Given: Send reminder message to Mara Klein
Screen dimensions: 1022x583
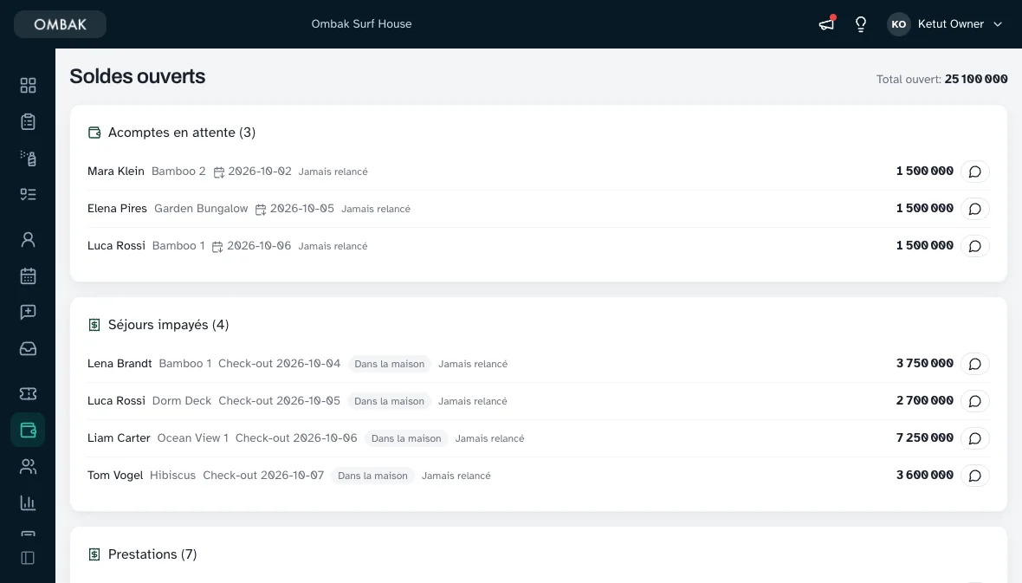Looking at the screenshot, I should point(975,172).
